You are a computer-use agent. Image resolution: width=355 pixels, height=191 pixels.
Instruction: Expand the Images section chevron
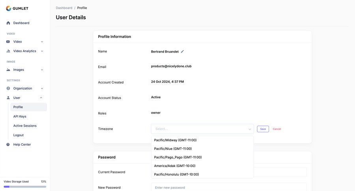coord(42,70)
